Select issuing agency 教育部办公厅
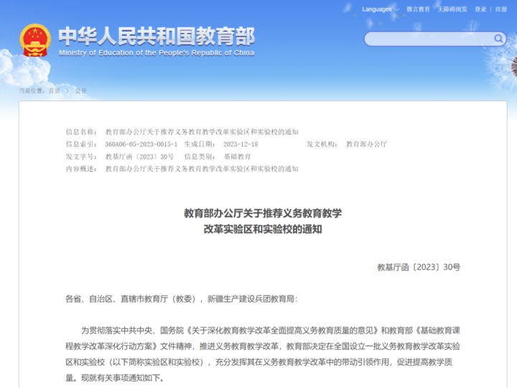 tap(366, 144)
